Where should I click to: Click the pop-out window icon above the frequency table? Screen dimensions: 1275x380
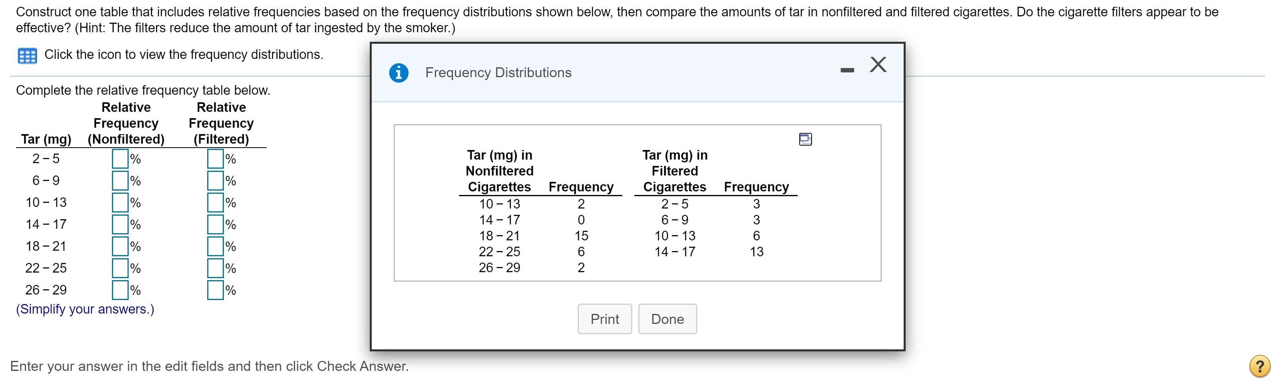806,139
